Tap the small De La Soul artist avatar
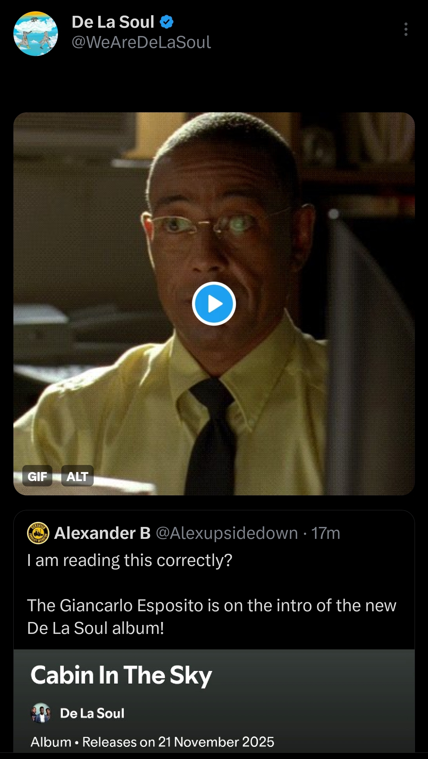428x759 pixels. pos(41,713)
